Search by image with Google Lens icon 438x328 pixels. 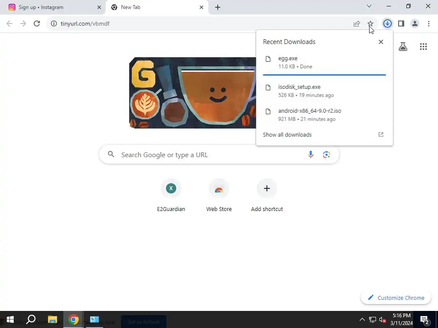click(326, 155)
